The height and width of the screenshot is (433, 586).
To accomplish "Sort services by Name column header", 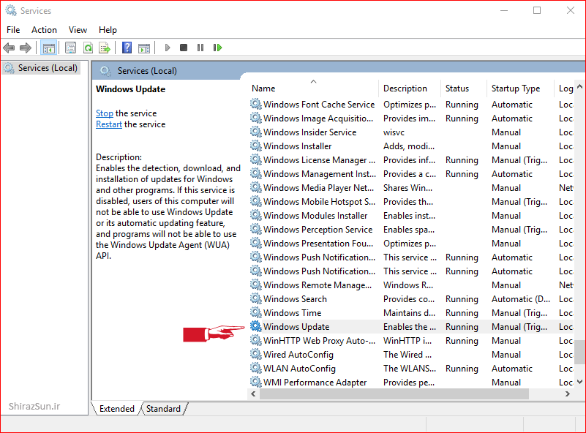I will coord(263,89).
